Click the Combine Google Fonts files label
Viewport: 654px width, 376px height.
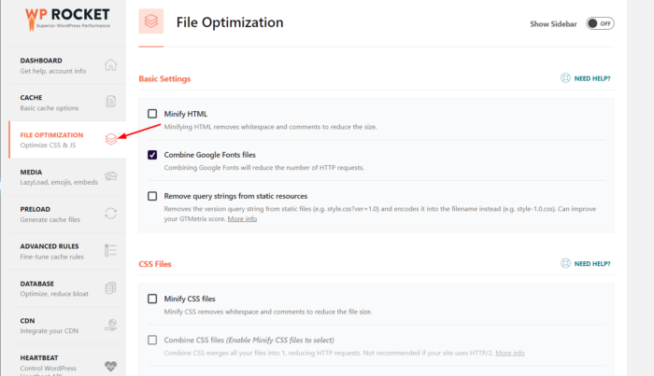click(x=210, y=155)
